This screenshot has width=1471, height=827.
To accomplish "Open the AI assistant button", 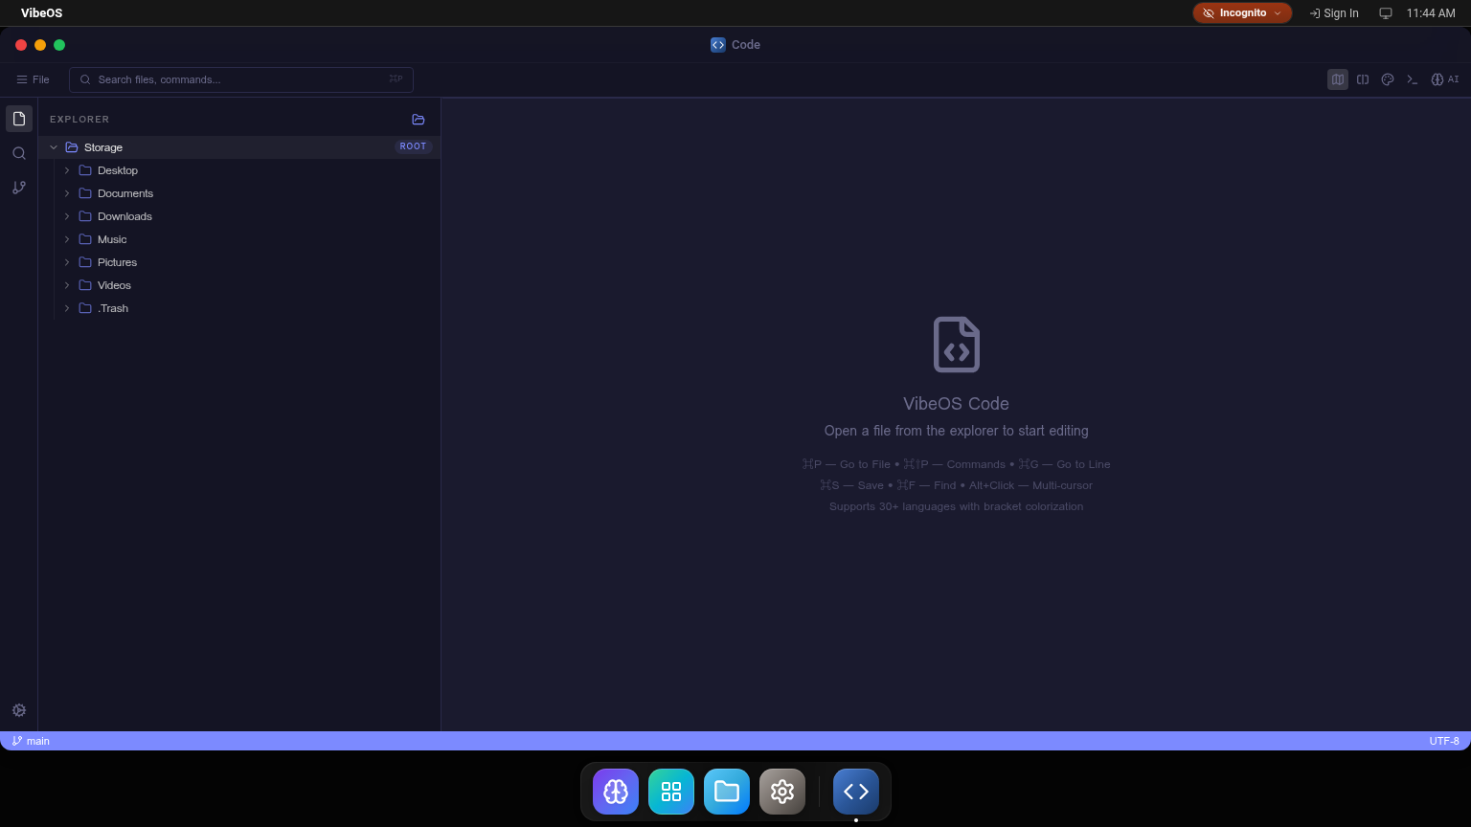I will click(x=1444, y=79).
